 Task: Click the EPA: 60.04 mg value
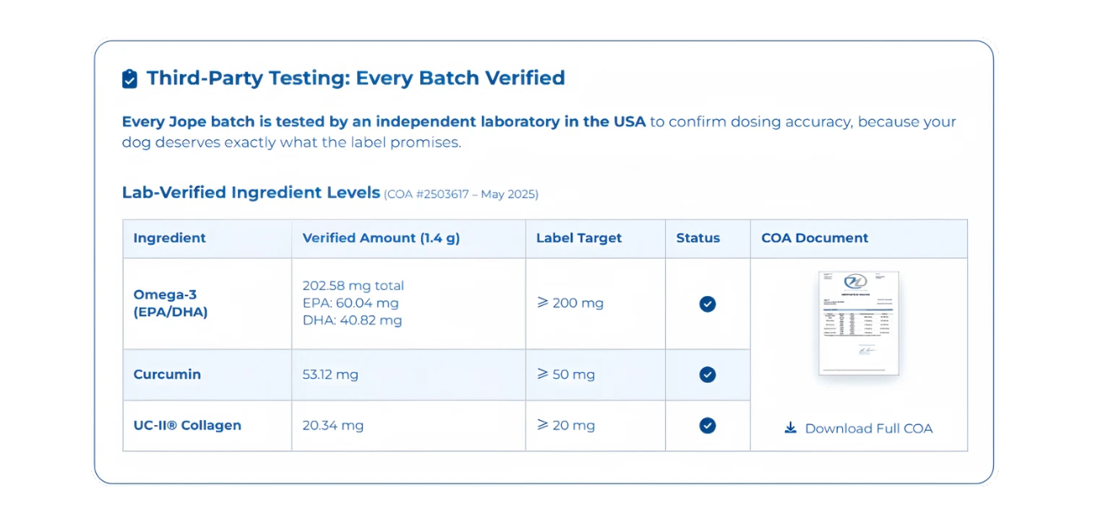tap(350, 303)
